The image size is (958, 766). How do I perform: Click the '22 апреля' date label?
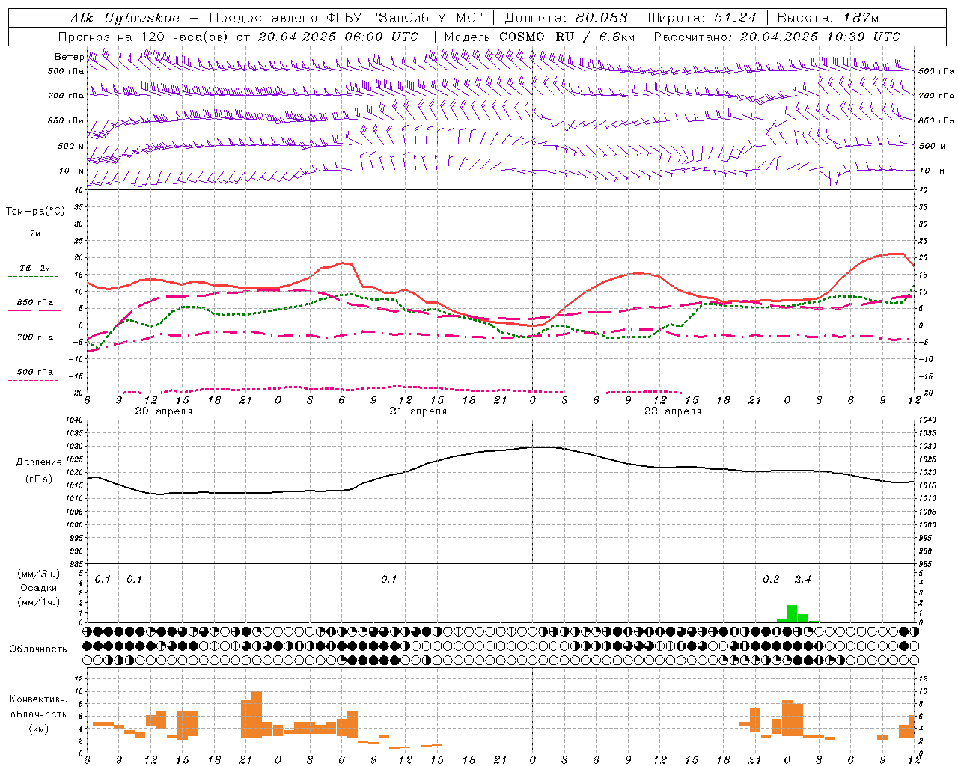(x=673, y=411)
